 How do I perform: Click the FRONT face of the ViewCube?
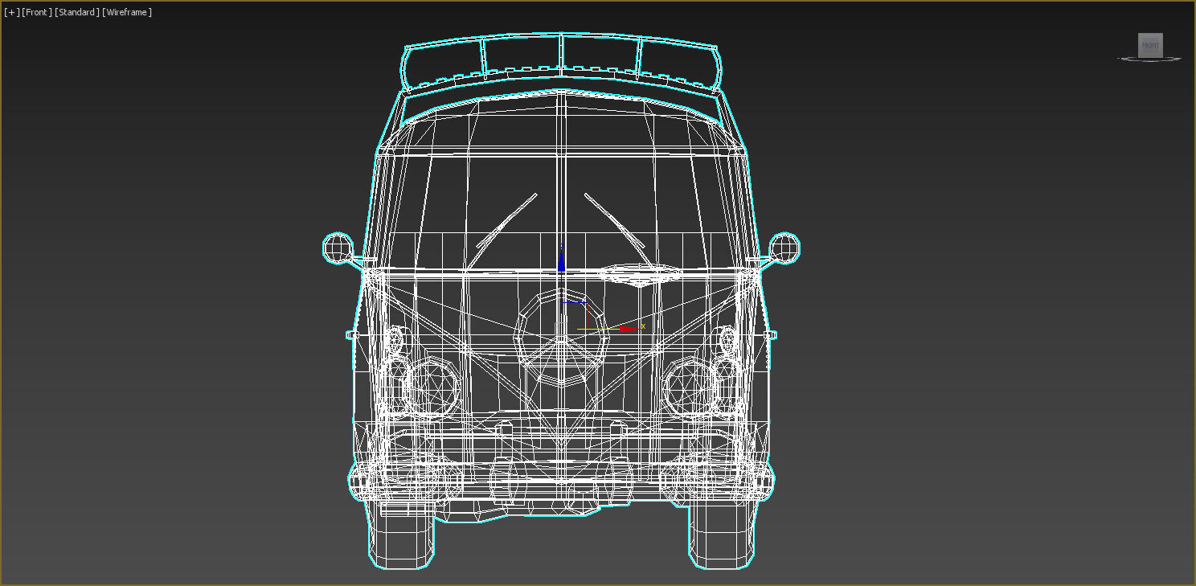1150,45
